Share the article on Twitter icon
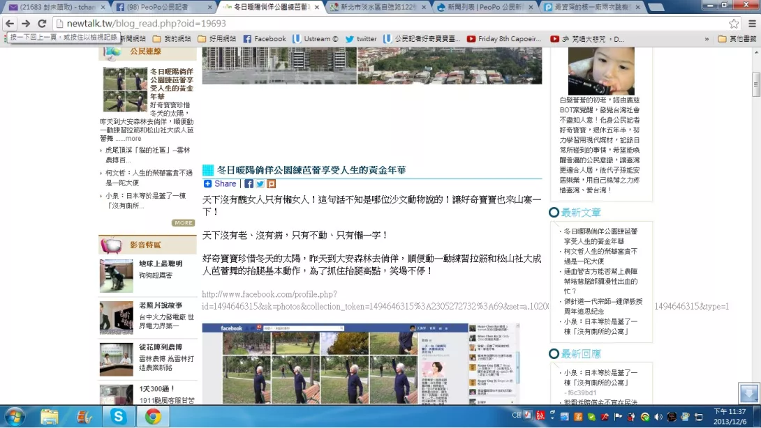The image size is (761, 428). (x=260, y=184)
